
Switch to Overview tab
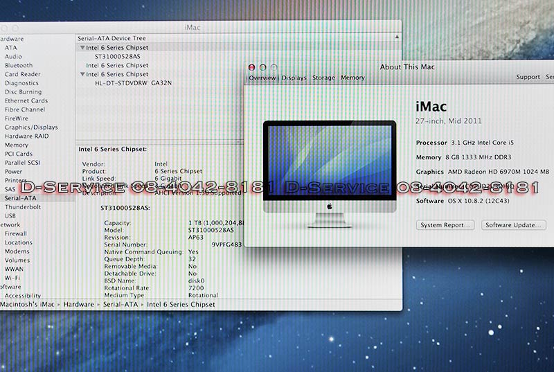[262, 78]
